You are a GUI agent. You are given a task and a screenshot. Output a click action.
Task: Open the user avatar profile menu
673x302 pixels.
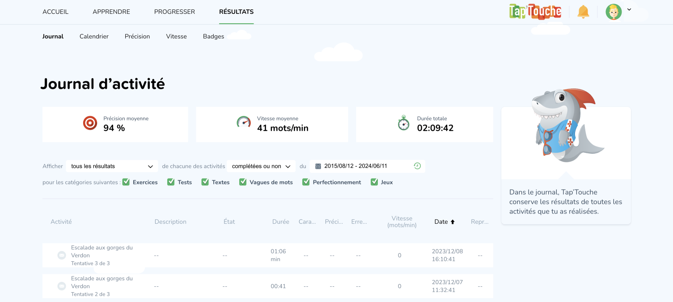click(x=614, y=12)
